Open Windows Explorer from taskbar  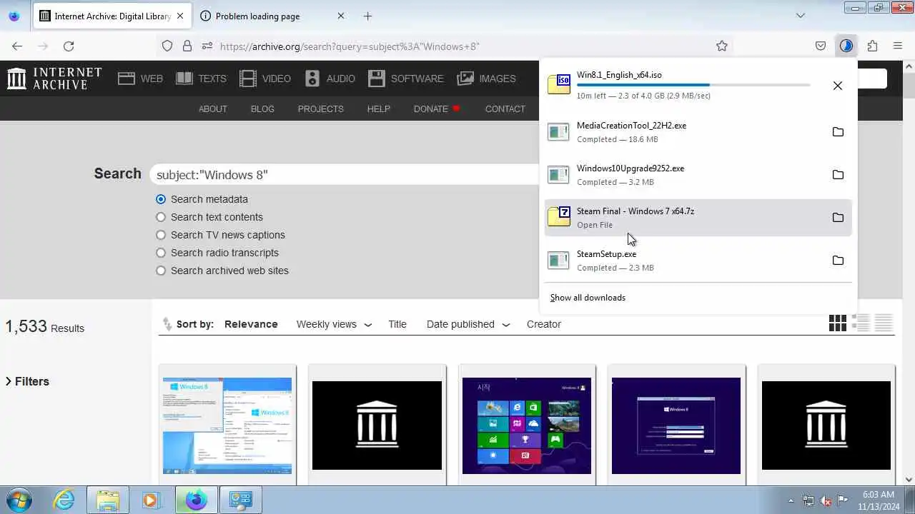pyautogui.click(x=108, y=500)
